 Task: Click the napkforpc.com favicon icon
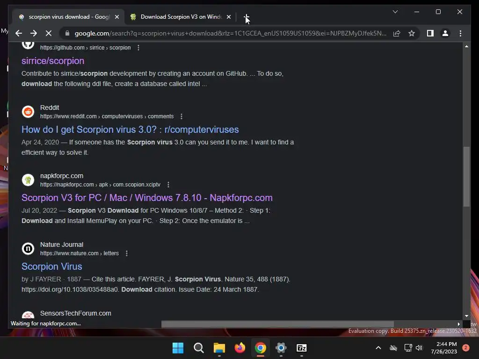[28, 180]
